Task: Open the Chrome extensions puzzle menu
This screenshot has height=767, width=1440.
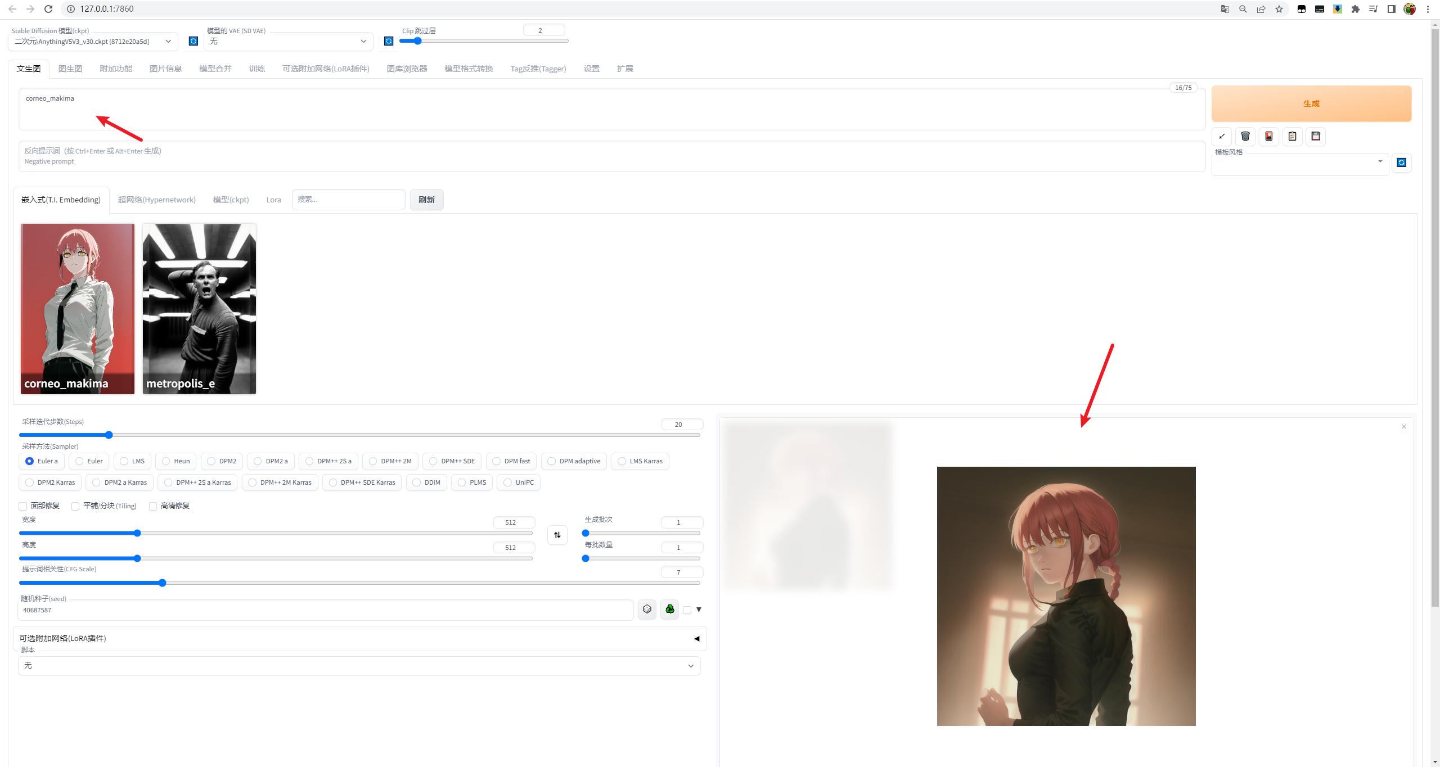Action: [x=1356, y=9]
